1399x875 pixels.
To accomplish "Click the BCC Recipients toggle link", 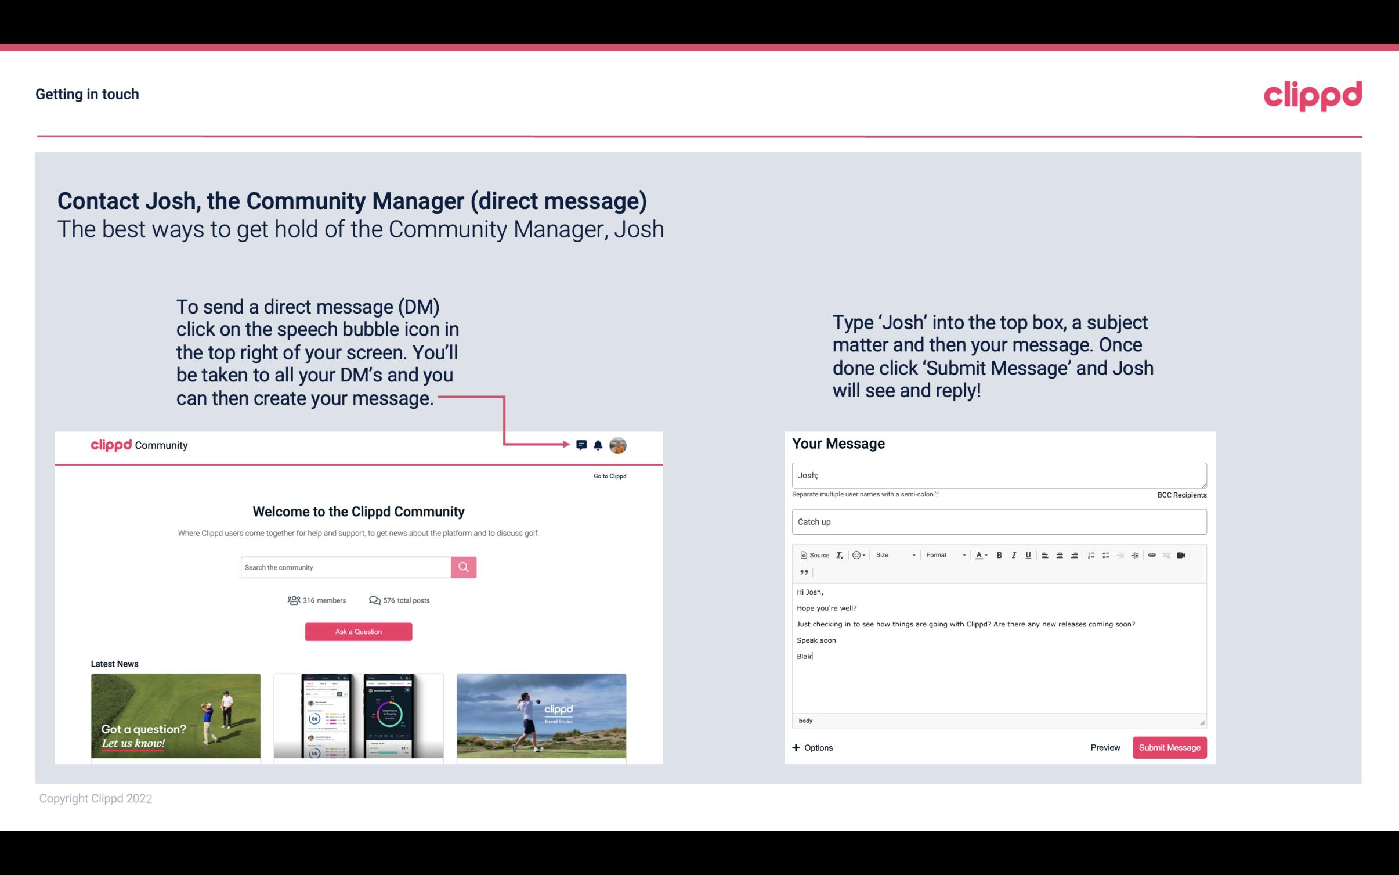I will click(1180, 495).
